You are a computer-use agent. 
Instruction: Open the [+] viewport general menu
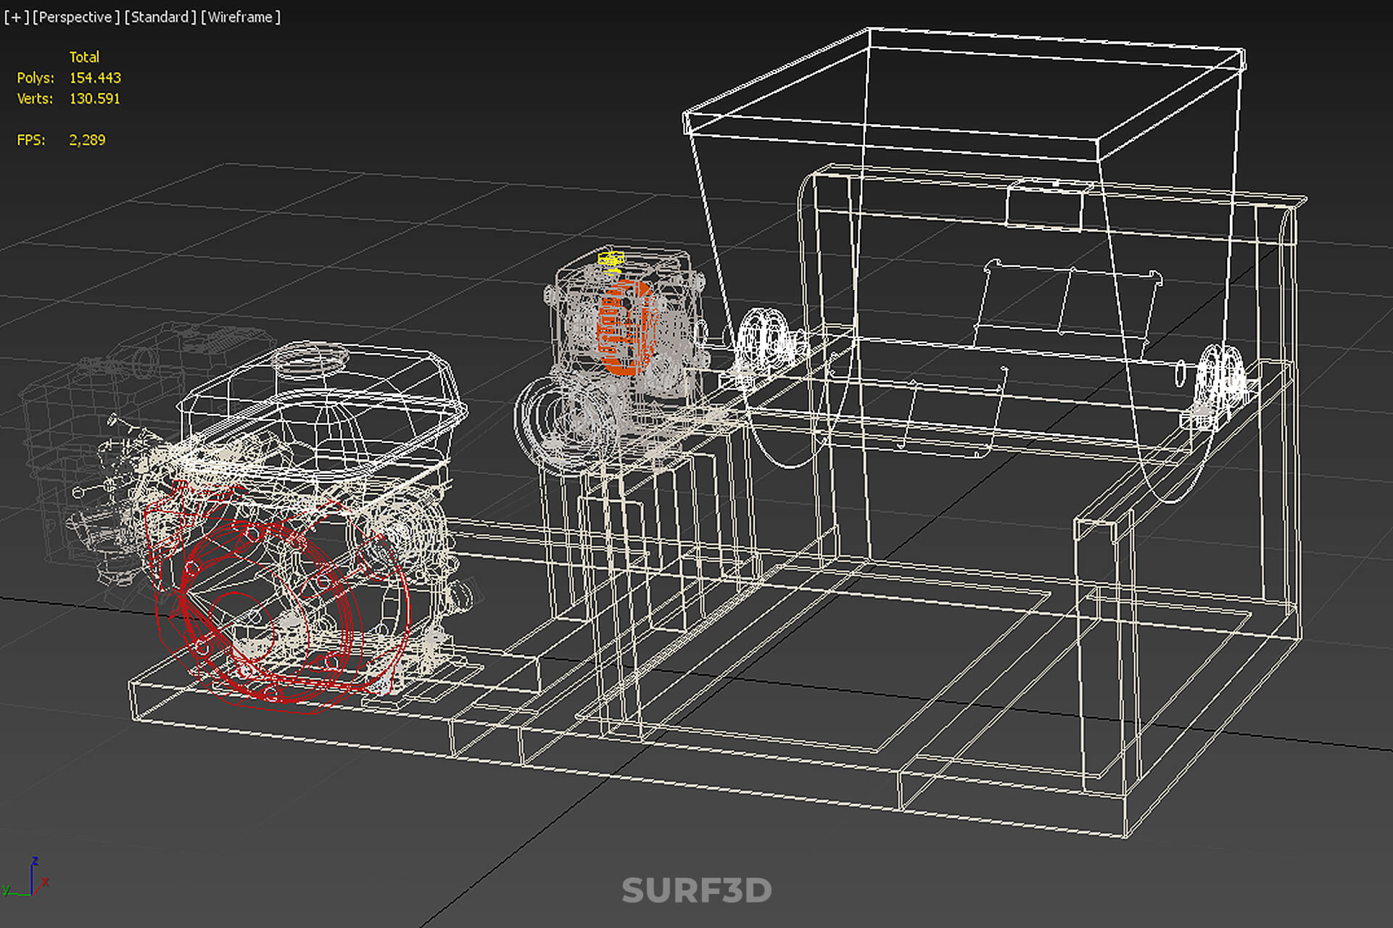point(16,17)
